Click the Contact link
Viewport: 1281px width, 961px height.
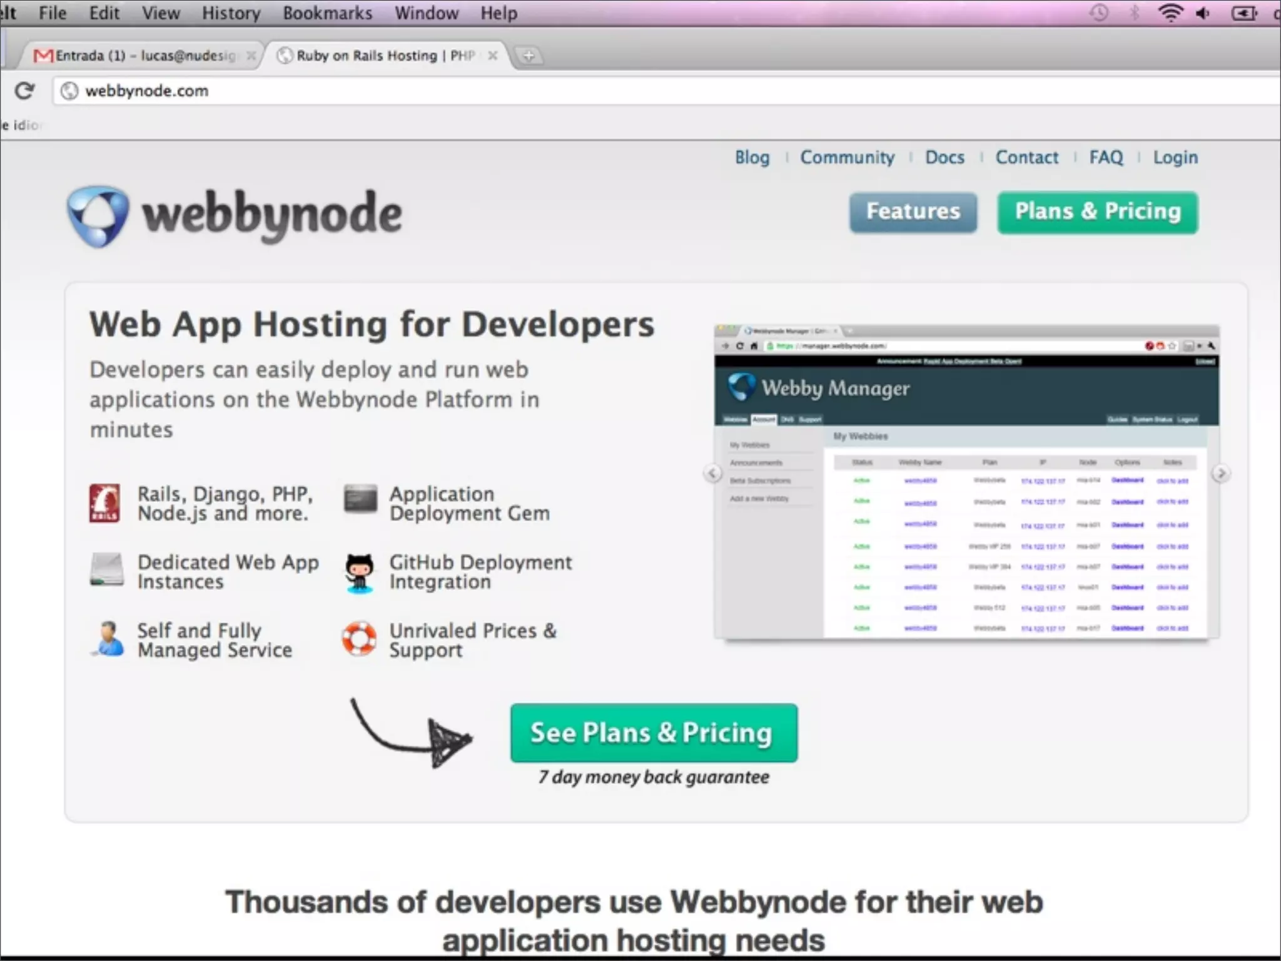click(1027, 158)
